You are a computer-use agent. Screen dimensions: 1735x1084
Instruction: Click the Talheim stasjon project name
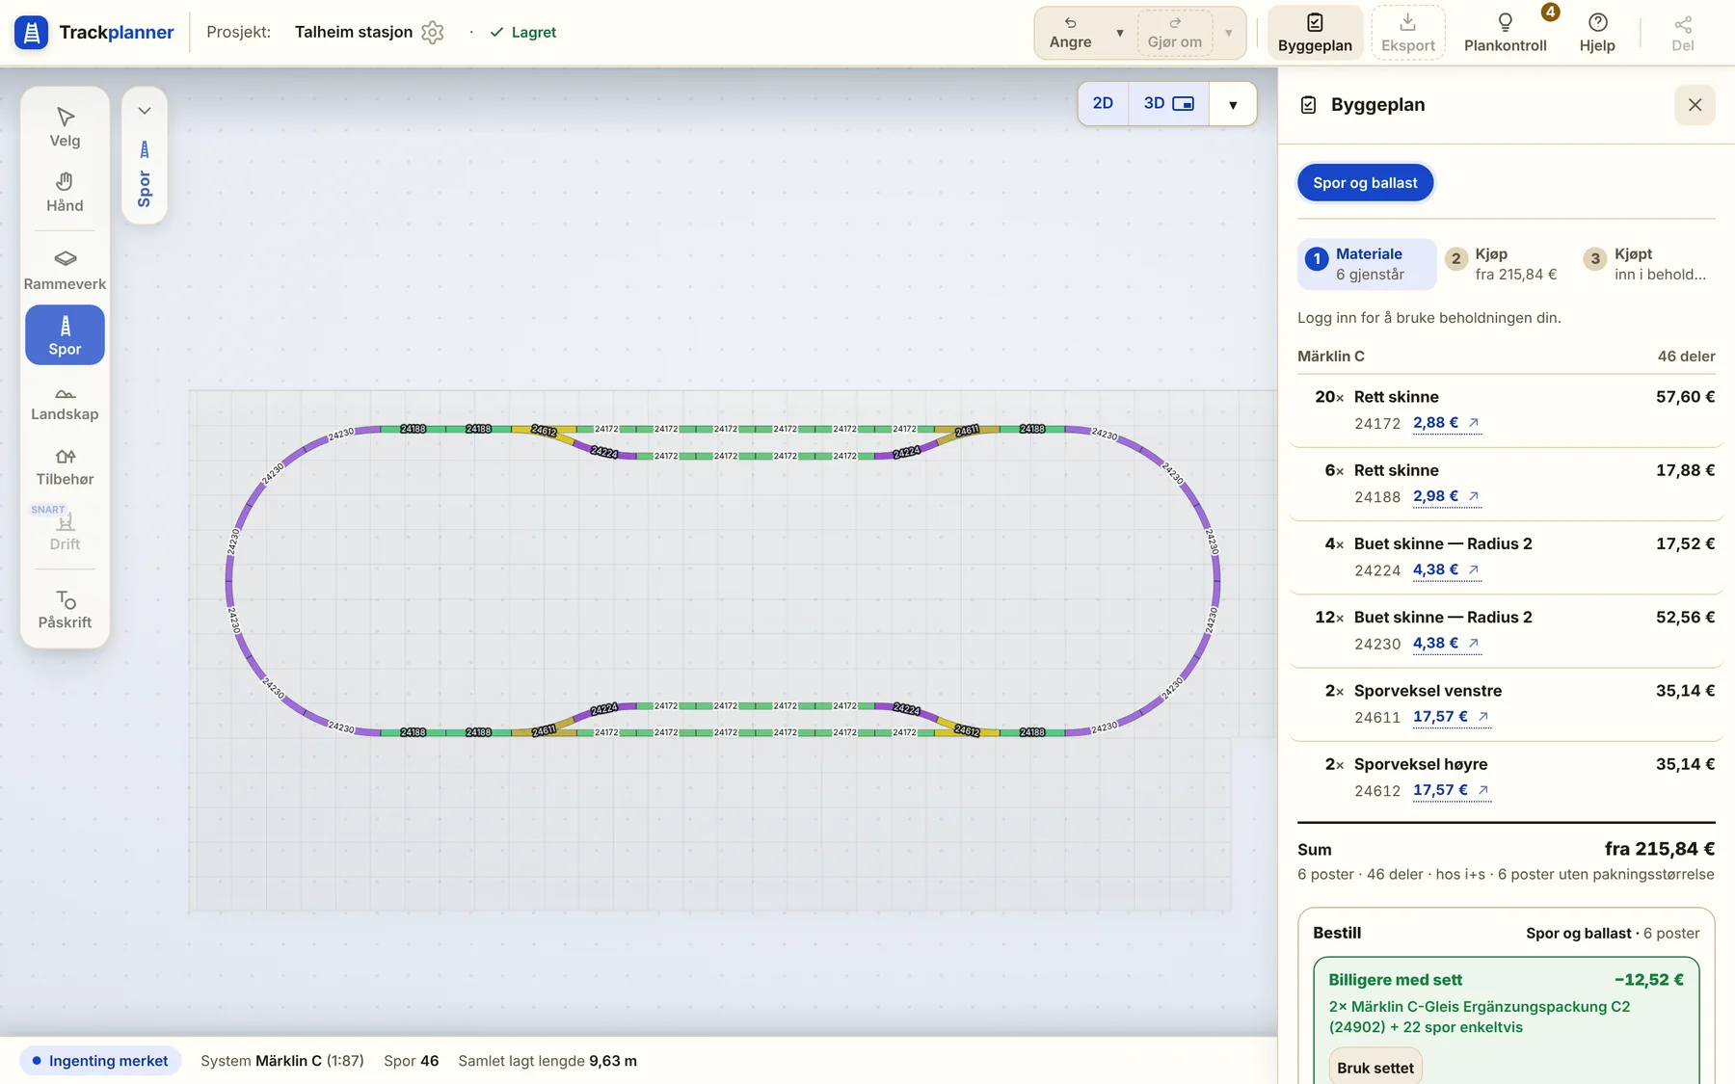pos(354,32)
